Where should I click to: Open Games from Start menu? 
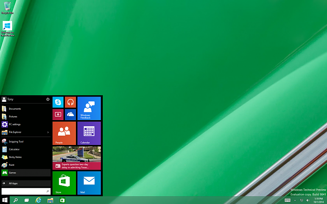click(26, 173)
